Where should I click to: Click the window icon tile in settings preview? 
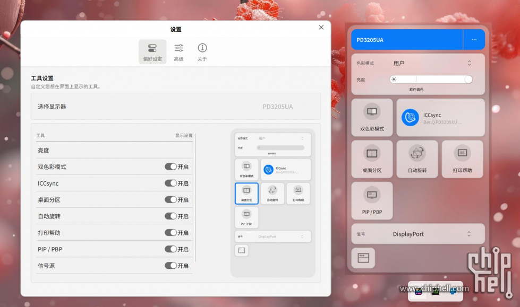click(242, 250)
